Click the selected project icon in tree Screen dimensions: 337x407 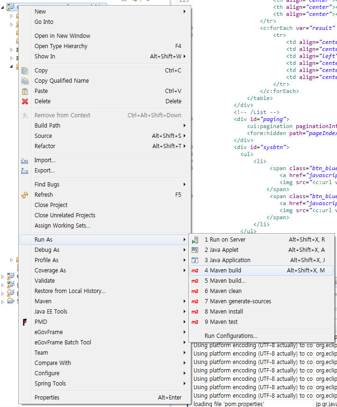pos(10,7)
